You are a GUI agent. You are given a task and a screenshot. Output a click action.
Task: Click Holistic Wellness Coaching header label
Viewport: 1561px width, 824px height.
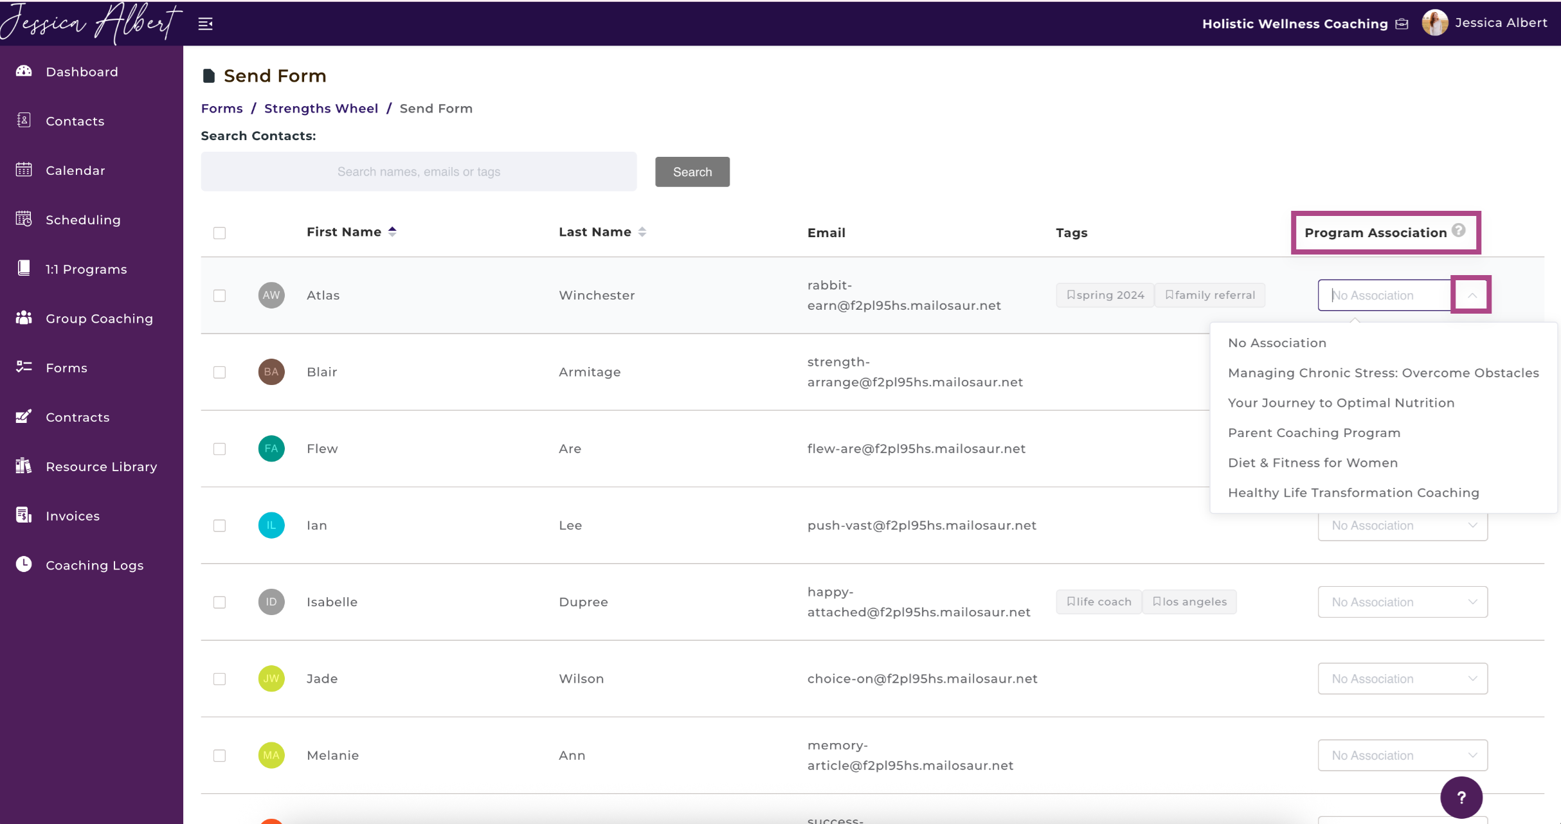click(x=1295, y=24)
